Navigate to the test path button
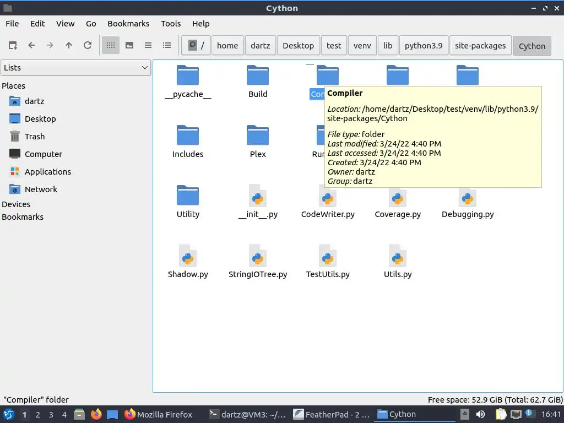Image resolution: width=564 pixels, height=423 pixels. (334, 46)
